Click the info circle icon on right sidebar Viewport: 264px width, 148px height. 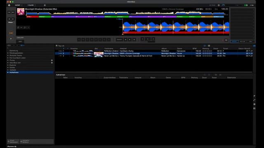pos(255,104)
